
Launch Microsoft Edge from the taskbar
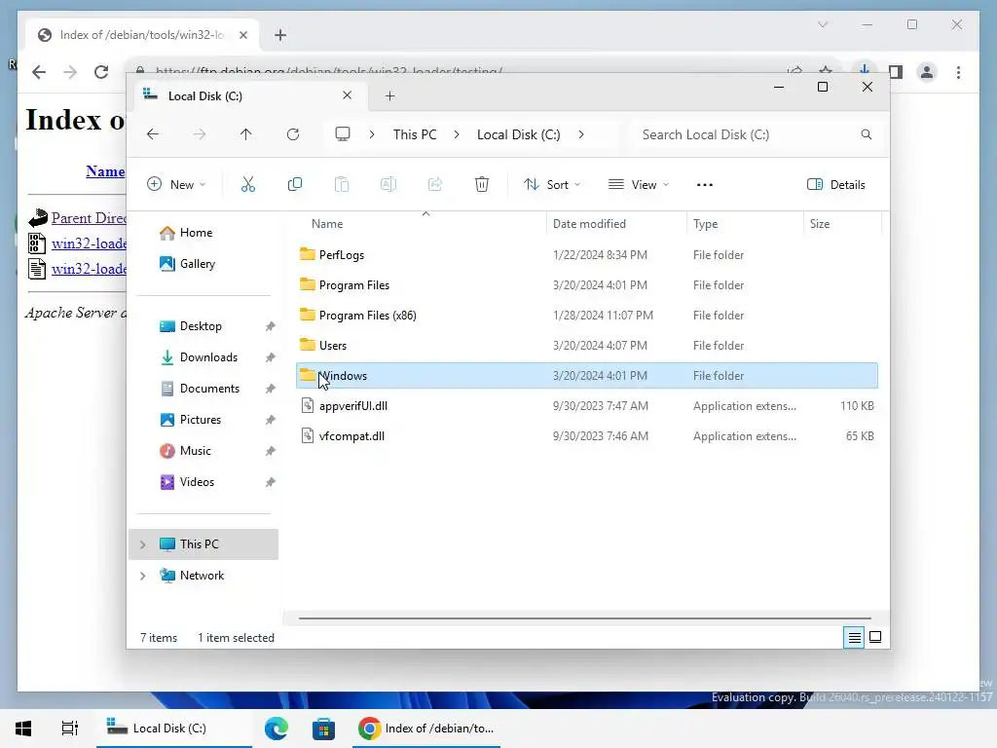tap(277, 729)
